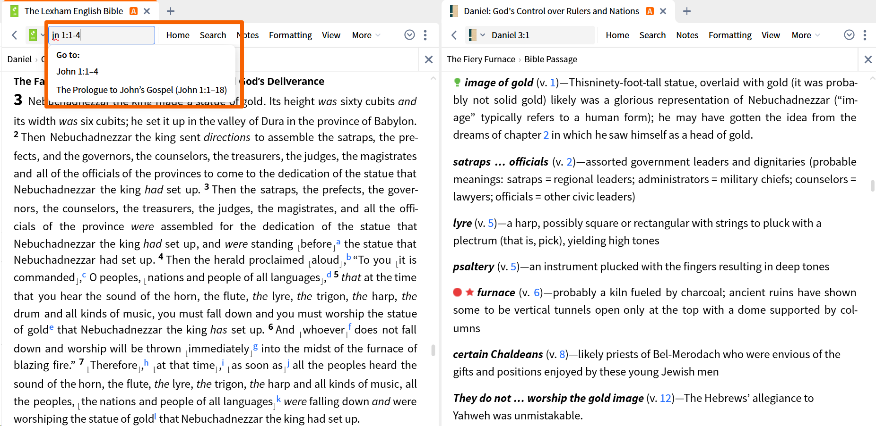Open Search in the Daniel commentary panel toolbar
876x426 pixels.
click(652, 35)
